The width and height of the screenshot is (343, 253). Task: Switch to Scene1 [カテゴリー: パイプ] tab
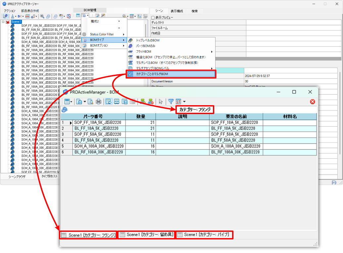204,235
